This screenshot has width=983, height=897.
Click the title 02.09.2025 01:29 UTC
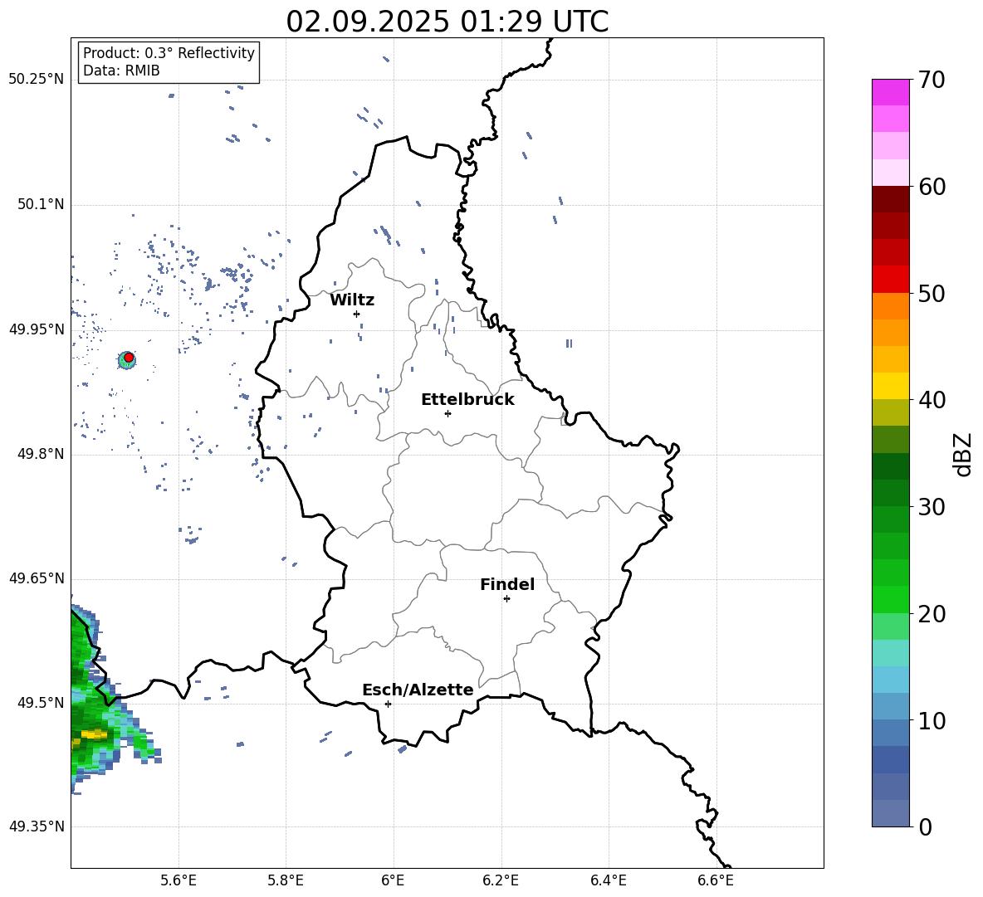[x=447, y=22]
